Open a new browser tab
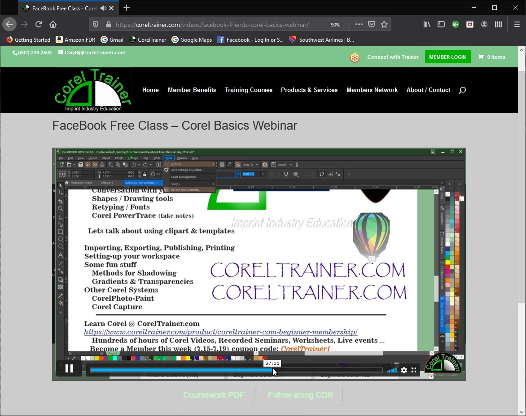The width and height of the screenshot is (526, 416). coord(127,8)
